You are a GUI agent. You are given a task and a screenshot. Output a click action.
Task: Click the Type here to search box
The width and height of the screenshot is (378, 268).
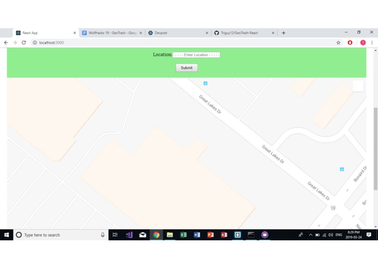(x=60, y=235)
